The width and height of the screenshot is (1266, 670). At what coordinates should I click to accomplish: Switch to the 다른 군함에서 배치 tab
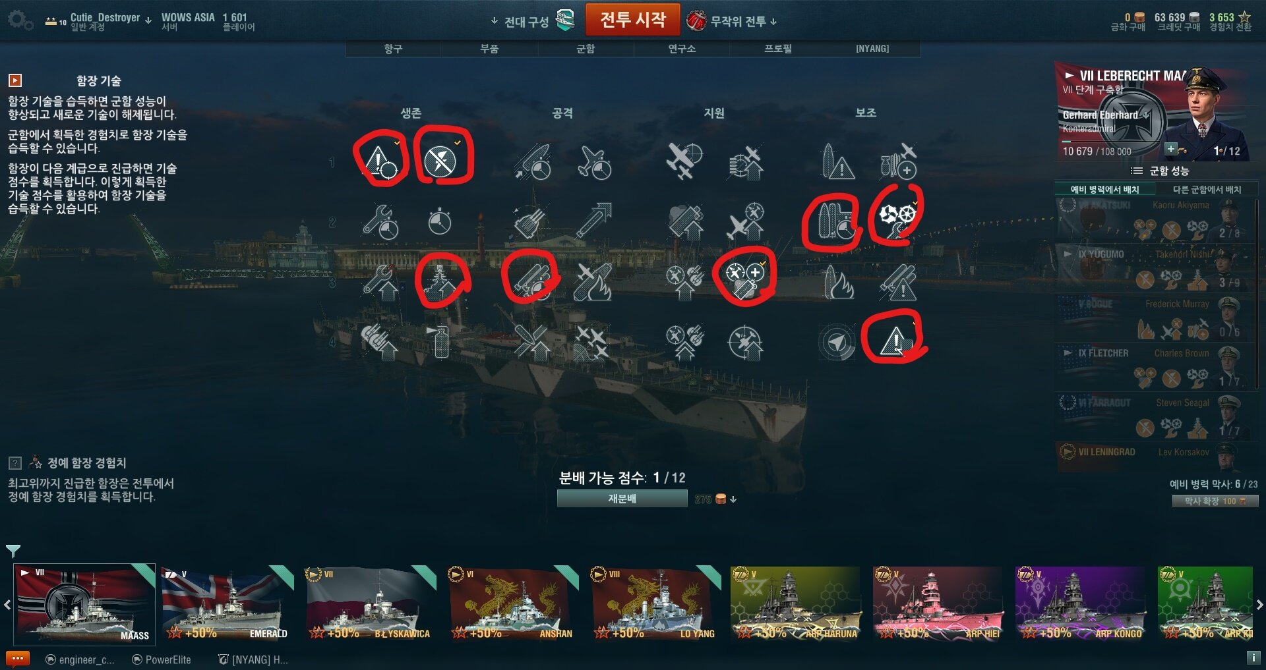(x=1207, y=189)
